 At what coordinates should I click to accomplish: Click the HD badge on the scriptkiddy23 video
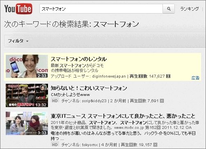click(55, 101)
